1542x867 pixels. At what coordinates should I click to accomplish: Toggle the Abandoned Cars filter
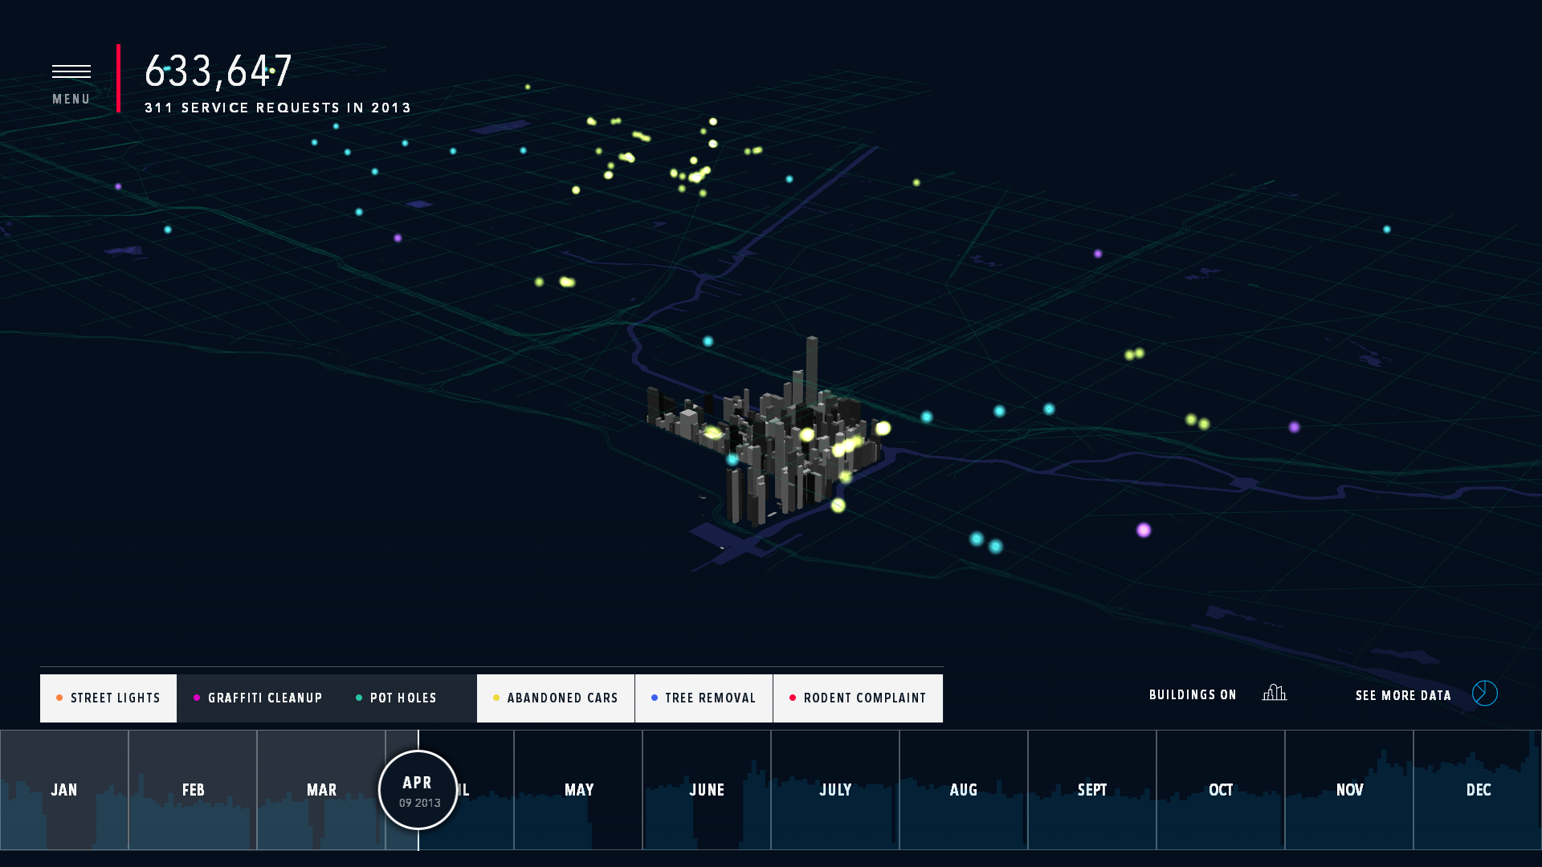(x=556, y=698)
